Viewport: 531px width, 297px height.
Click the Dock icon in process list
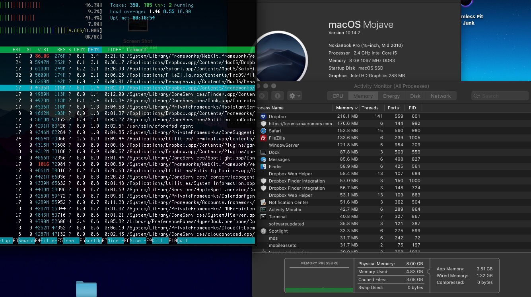[263, 152]
